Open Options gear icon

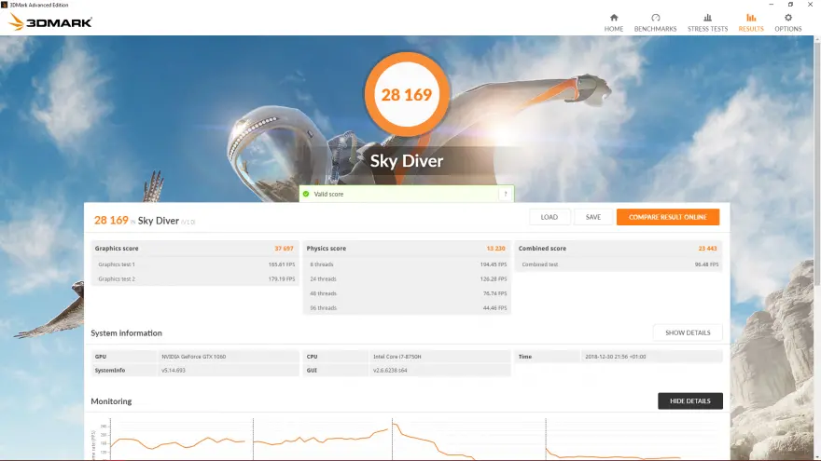(788, 18)
